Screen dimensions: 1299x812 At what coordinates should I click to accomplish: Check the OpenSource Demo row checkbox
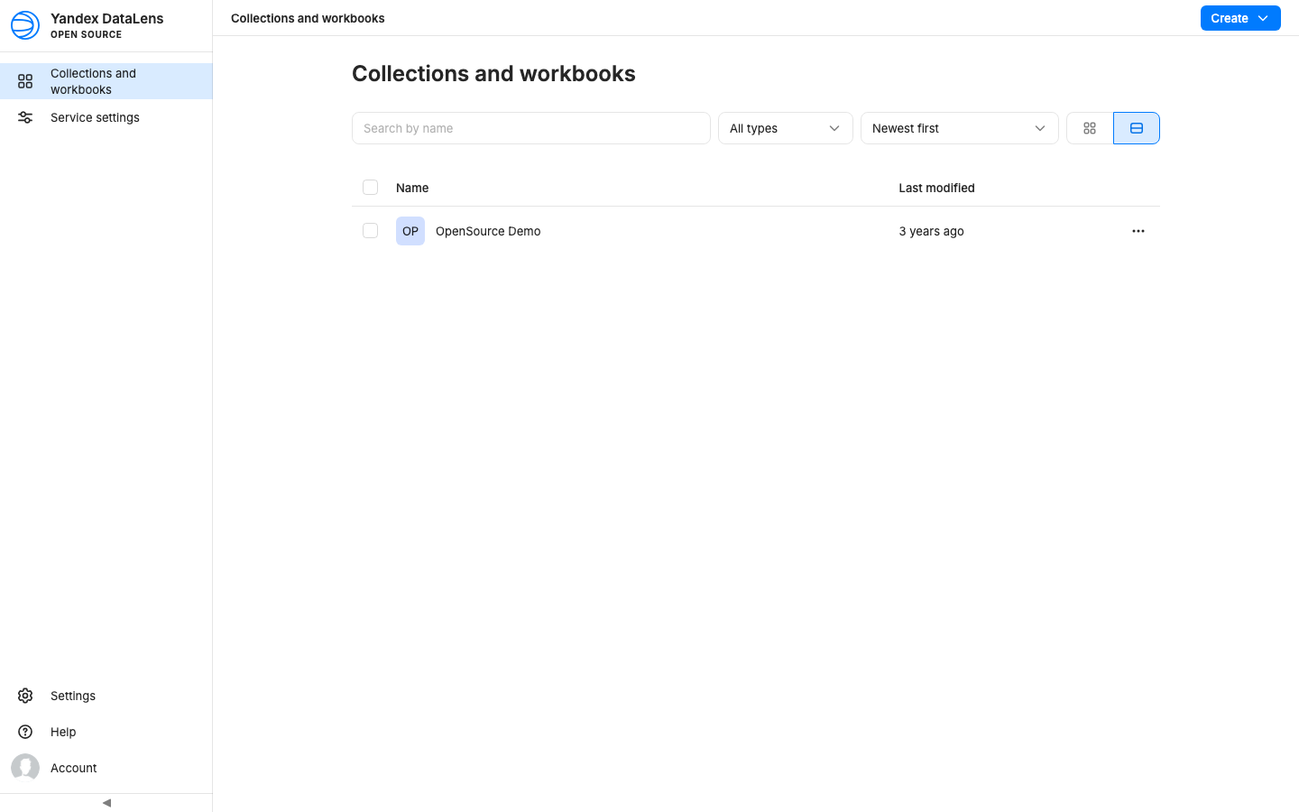[x=370, y=230]
